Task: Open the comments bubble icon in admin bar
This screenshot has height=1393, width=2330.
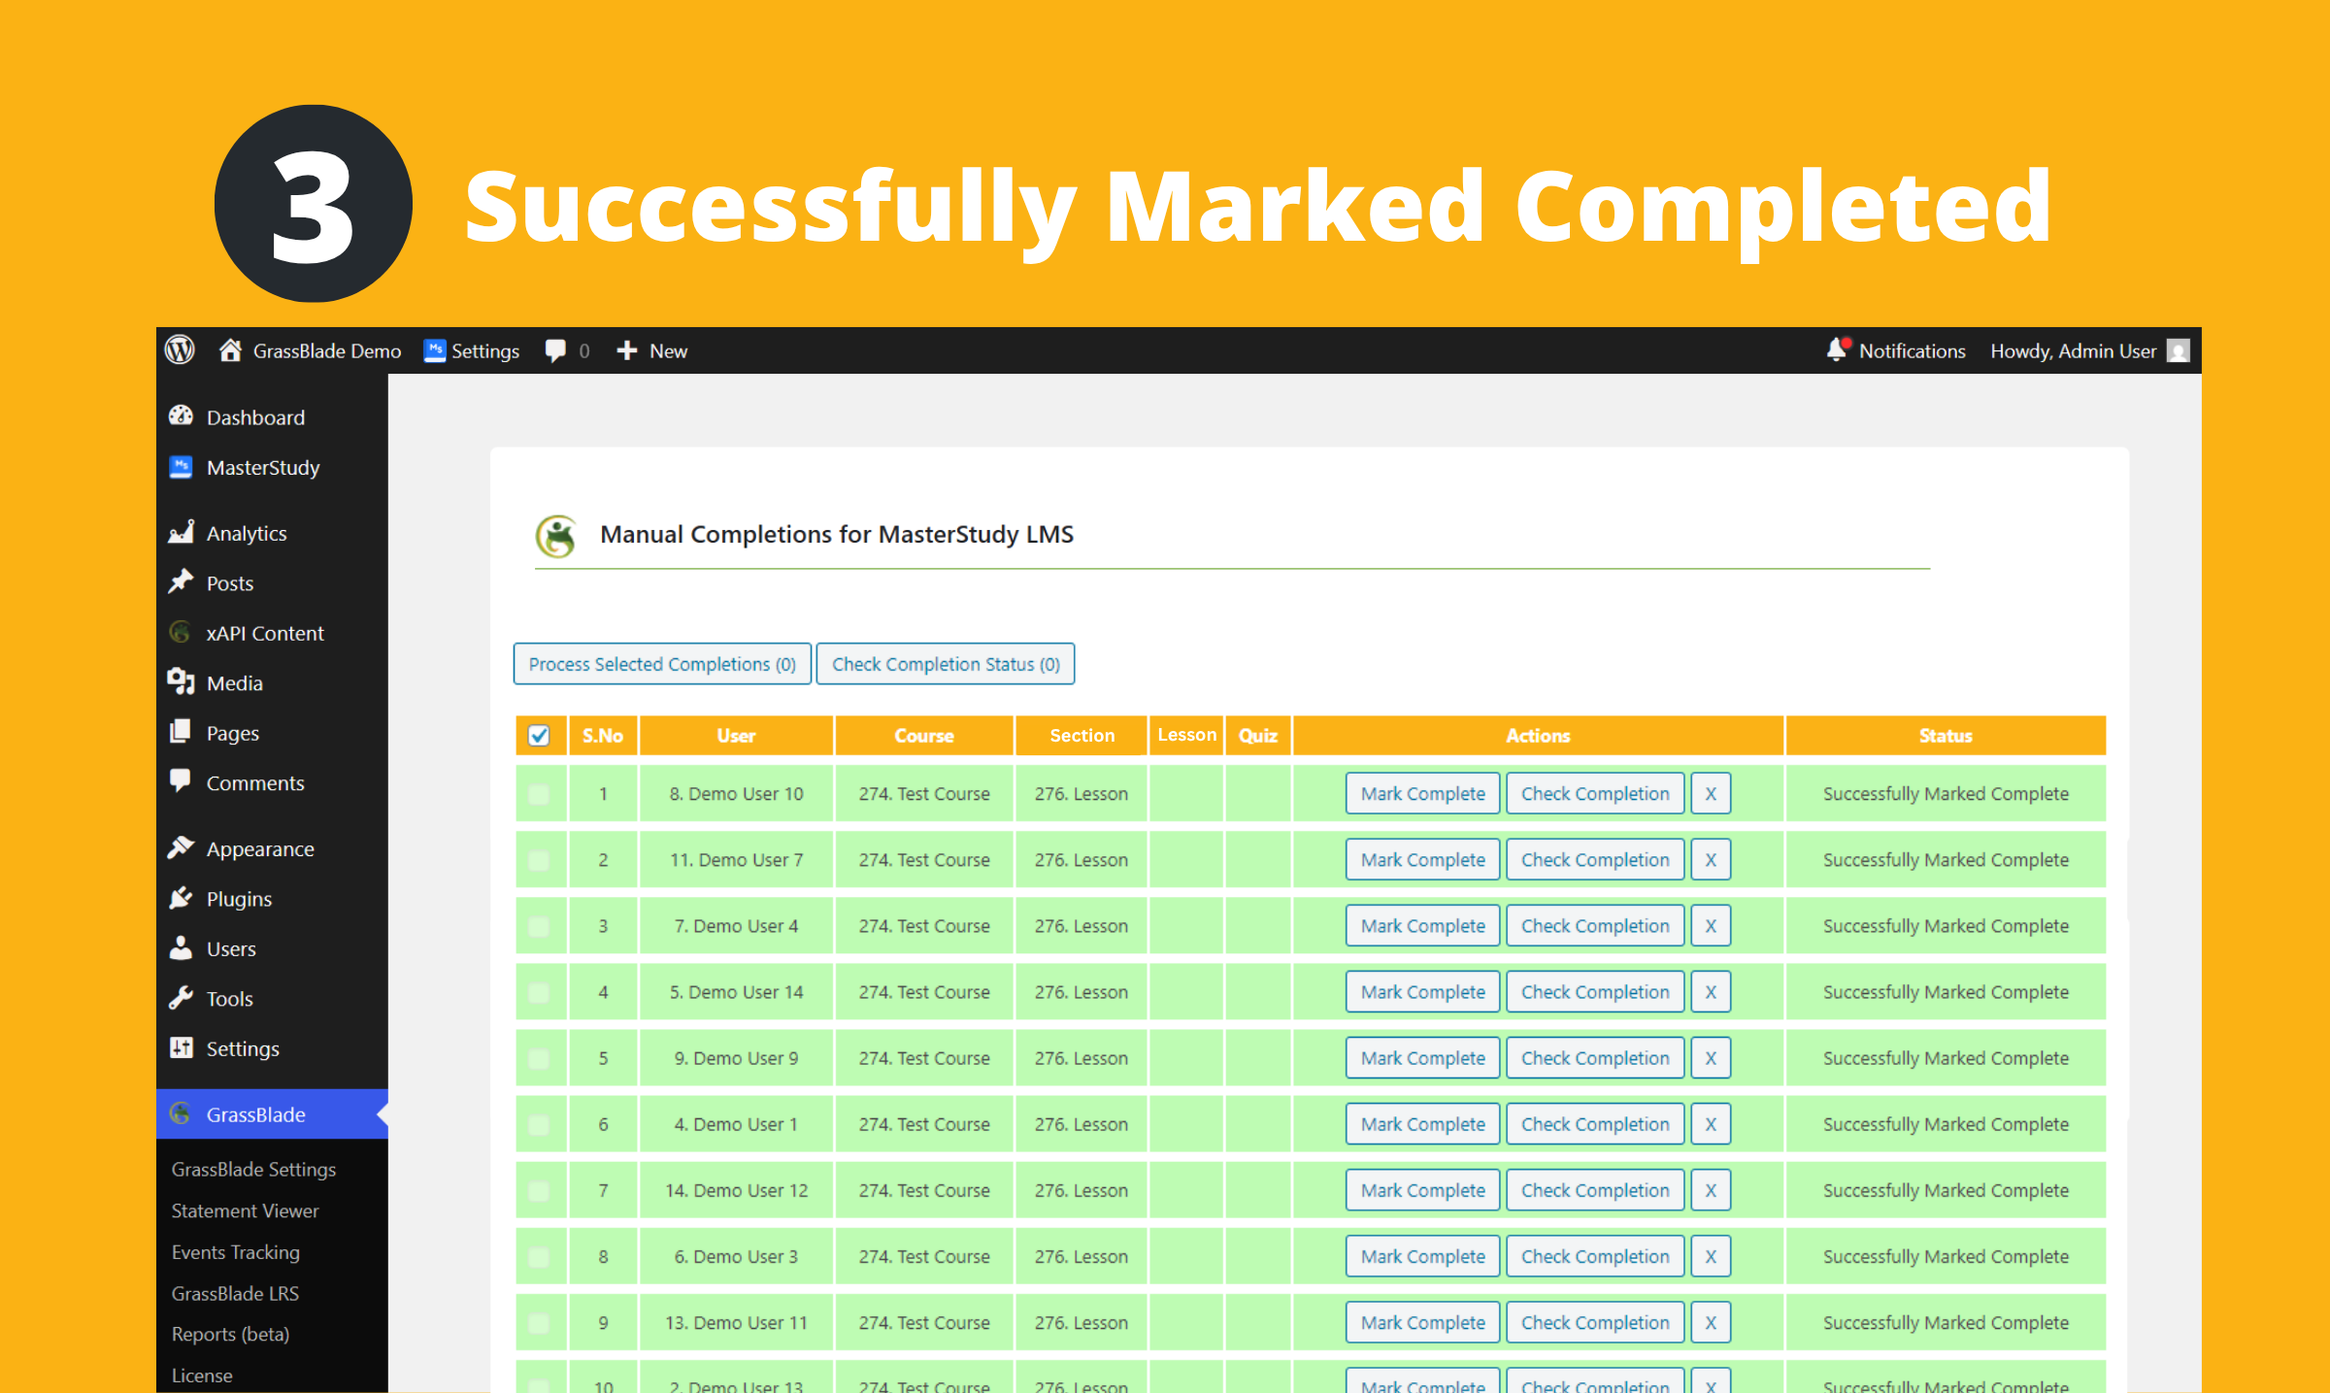Action: (555, 350)
